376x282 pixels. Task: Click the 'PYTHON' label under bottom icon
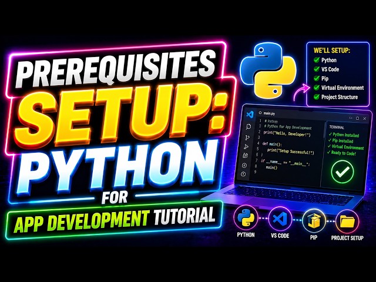(246, 235)
